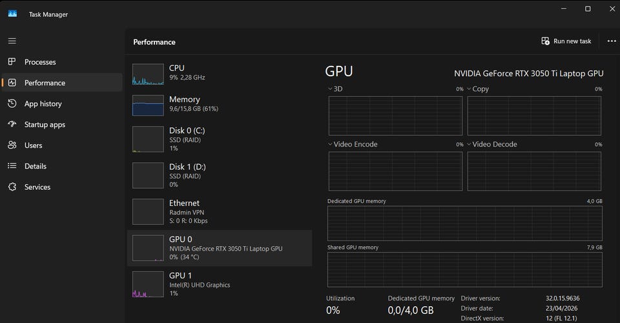This screenshot has height=323, width=620.
Task: Click the driver date 23/04/2026
Action: [561, 308]
